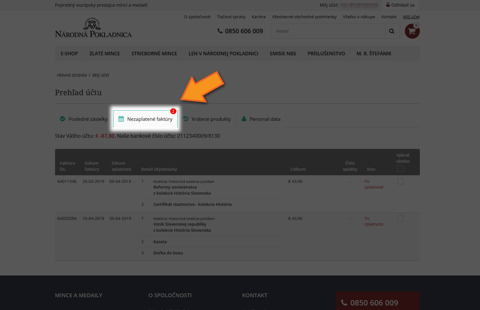The height and width of the screenshot is (310, 480).
Task: Click the Dečka do boxu order item
Action: tap(168, 253)
